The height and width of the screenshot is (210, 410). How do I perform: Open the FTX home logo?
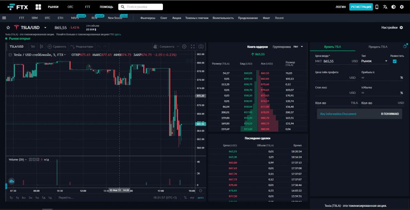coord(18,7)
